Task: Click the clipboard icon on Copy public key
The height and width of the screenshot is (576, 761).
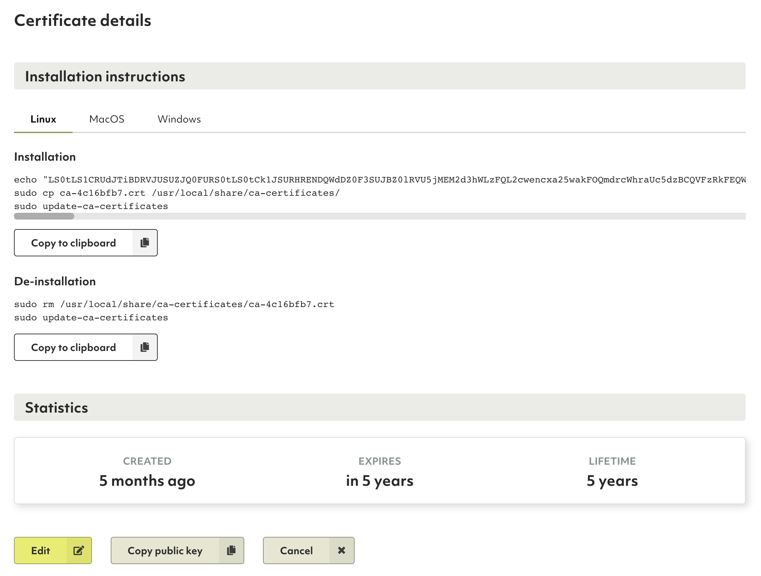Action: point(231,550)
